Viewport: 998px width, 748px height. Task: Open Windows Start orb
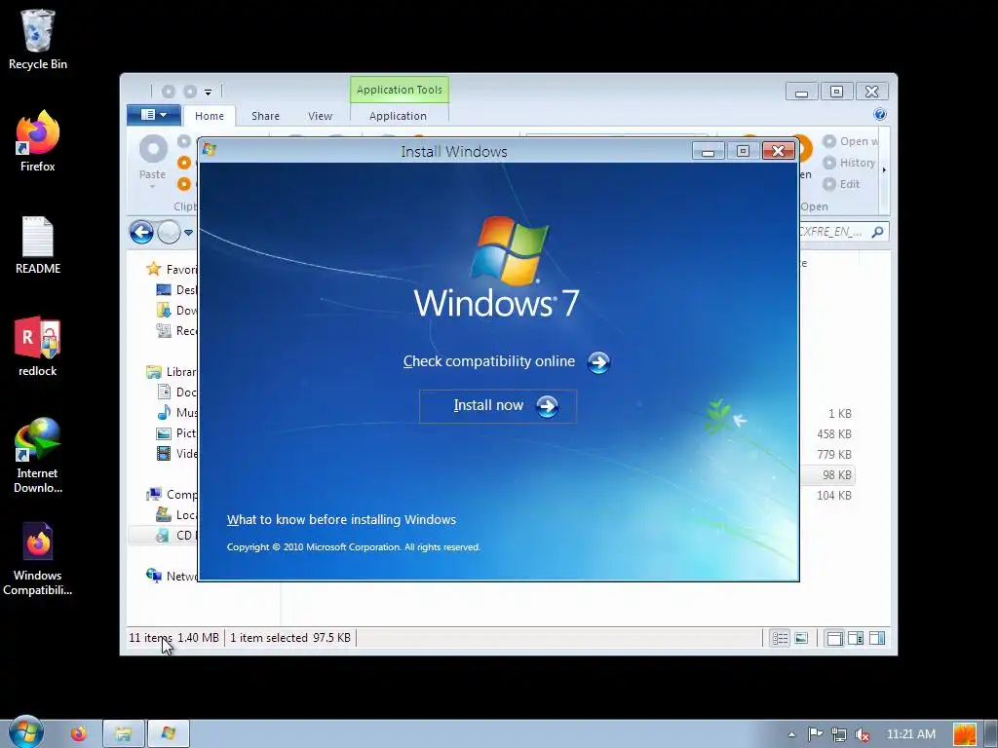(26, 732)
